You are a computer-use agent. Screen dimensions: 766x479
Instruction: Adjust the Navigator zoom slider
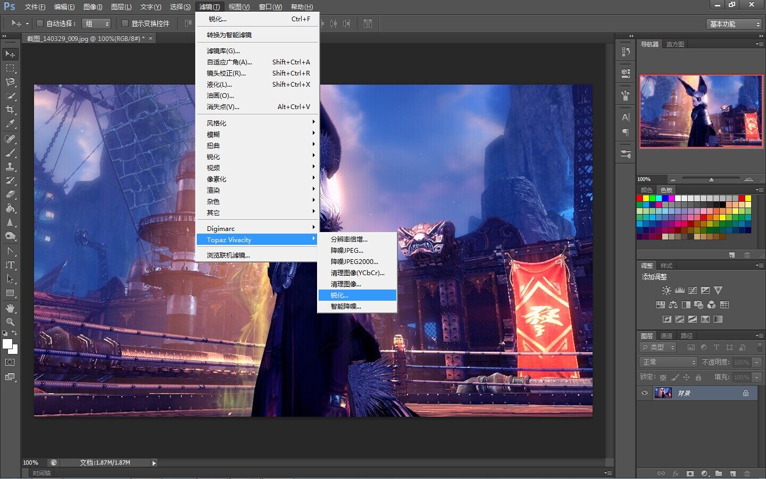click(711, 179)
